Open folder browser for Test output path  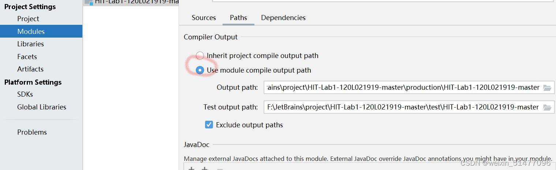click(x=547, y=107)
